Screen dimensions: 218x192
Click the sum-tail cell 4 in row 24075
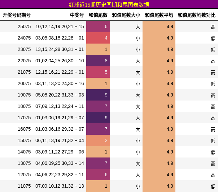pos(98,38)
